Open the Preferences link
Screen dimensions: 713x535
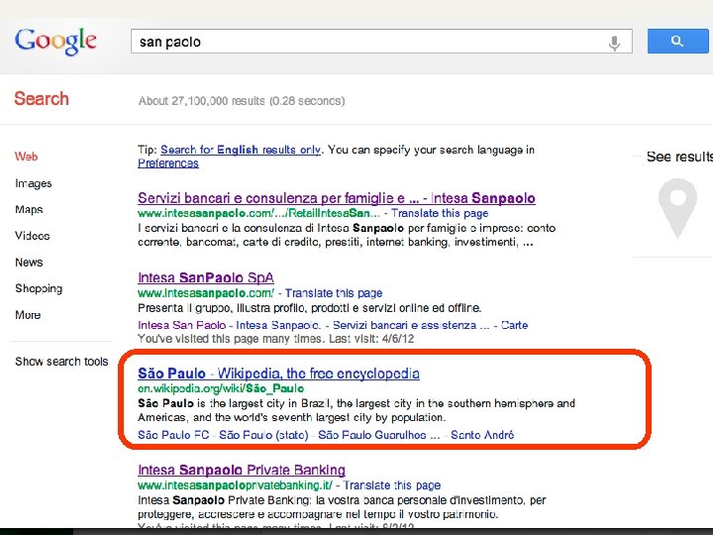[x=168, y=163]
